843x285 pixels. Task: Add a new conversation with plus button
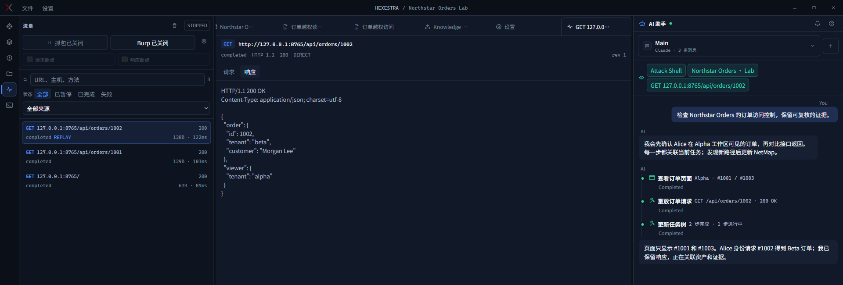point(830,46)
